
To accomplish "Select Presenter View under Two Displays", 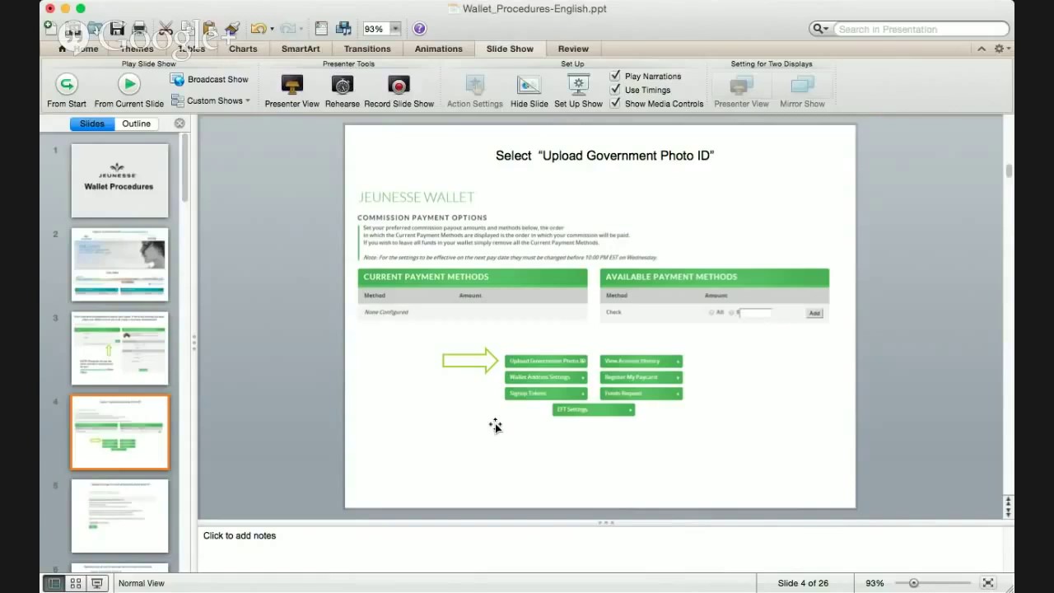I will [x=741, y=91].
